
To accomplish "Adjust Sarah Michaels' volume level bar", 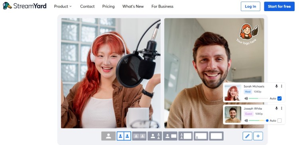I will 258,99.
